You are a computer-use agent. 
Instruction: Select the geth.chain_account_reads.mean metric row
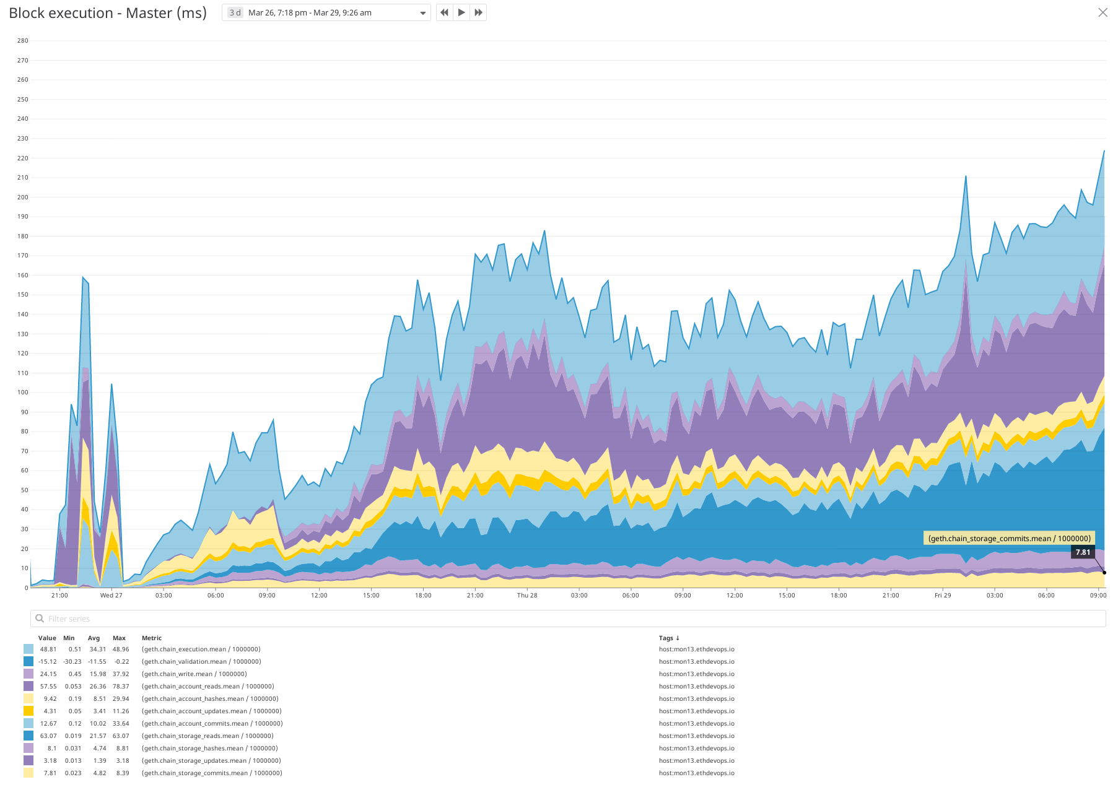click(x=207, y=686)
